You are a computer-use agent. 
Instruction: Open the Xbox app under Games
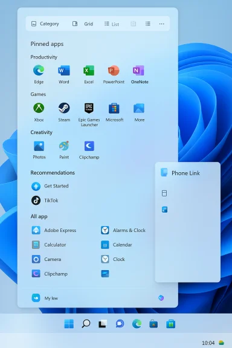click(x=39, y=112)
